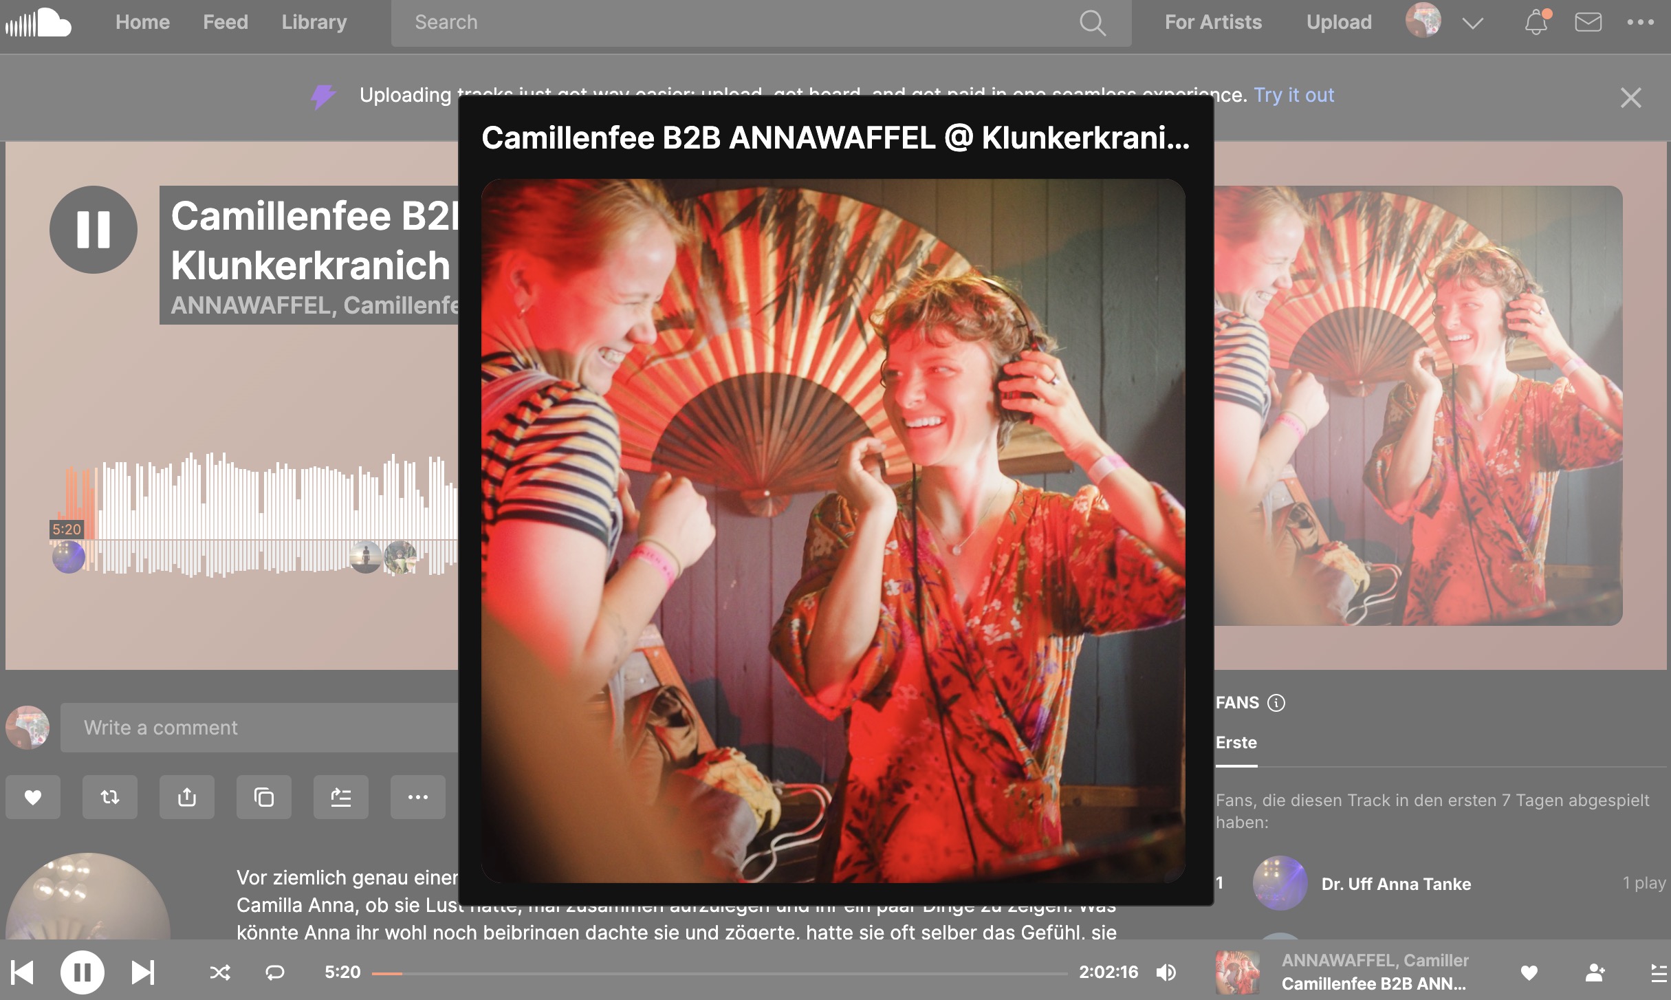Viewport: 1671px width, 1000px height.
Task: Like the track with the heart button
Action: (x=33, y=797)
